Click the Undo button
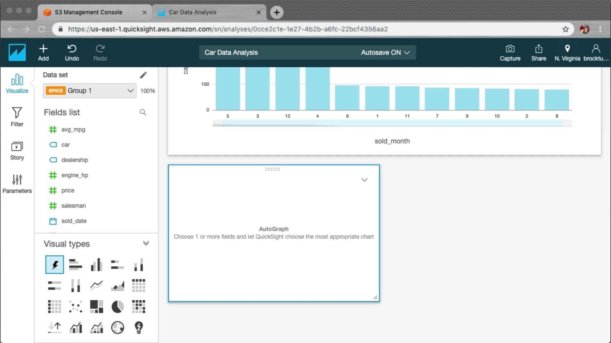 [72, 53]
